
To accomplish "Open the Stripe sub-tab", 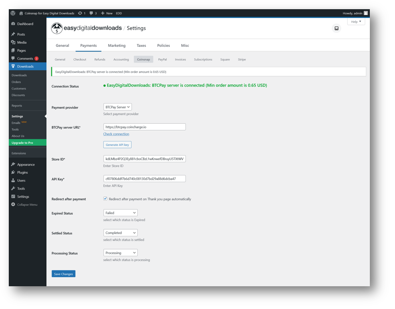I will (x=242, y=59).
